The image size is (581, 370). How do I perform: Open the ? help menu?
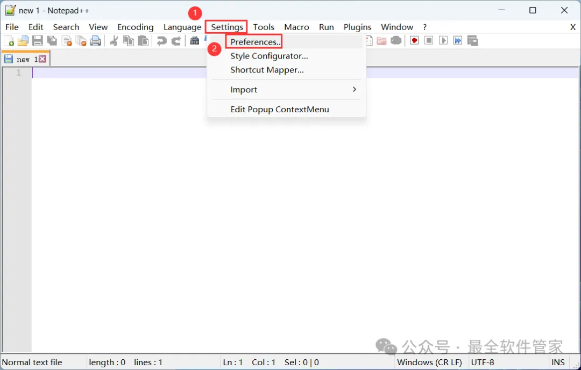424,27
